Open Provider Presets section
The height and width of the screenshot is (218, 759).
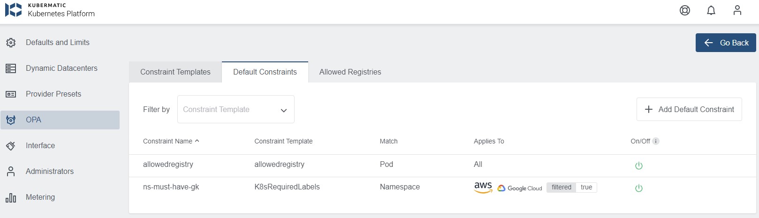[60, 94]
